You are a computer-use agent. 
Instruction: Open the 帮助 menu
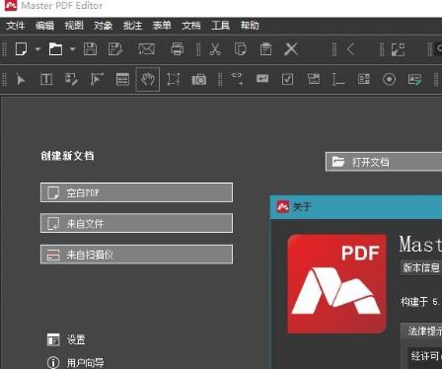tap(250, 26)
